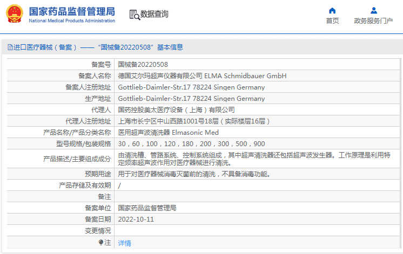
Task: Select 用于对医疗器械消毒灭菌前的清洗 intended use text
Action: [x=194, y=174]
